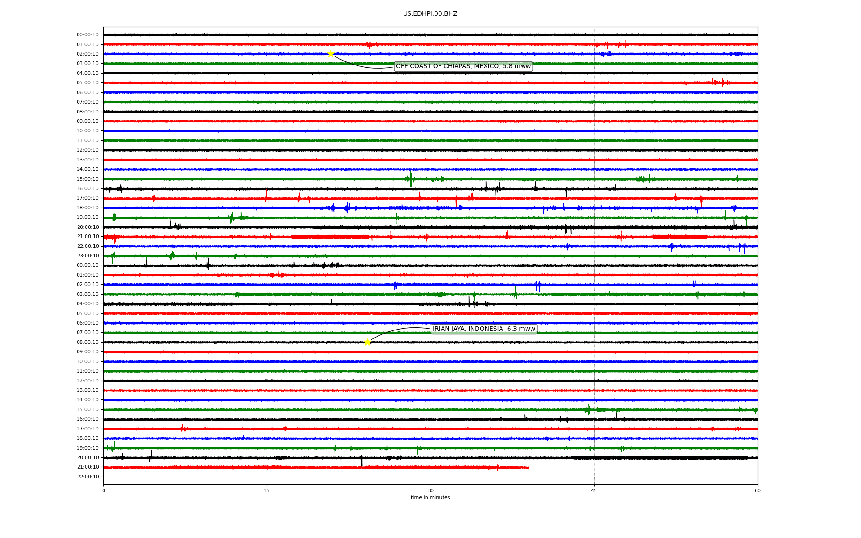Screen dimensions: 861x538
Task: Click the 'time in minutes' axis label
Action: pyautogui.click(x=430, y=497)
